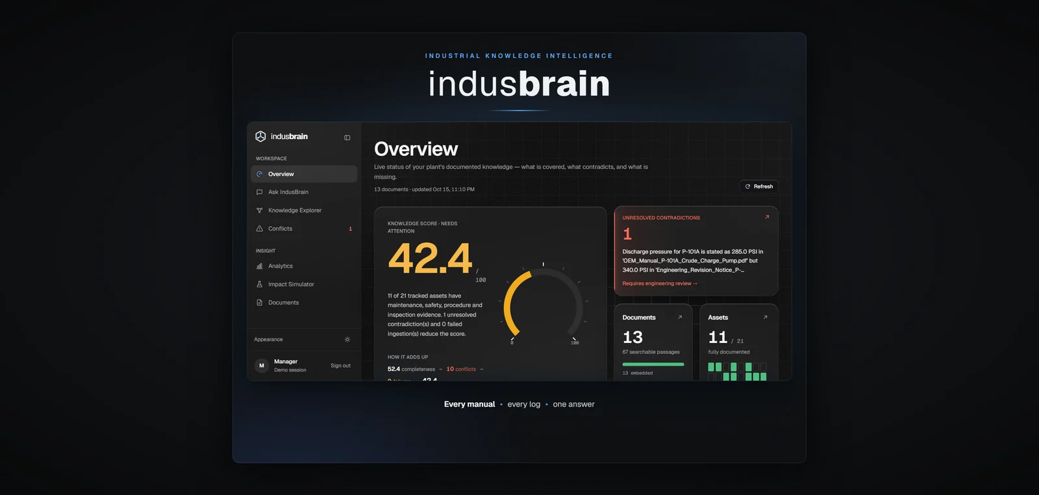This screenshot has height=495, width=1039.
Task: Click the Manager avatar with letter M
Action: [x=262, y=366]
